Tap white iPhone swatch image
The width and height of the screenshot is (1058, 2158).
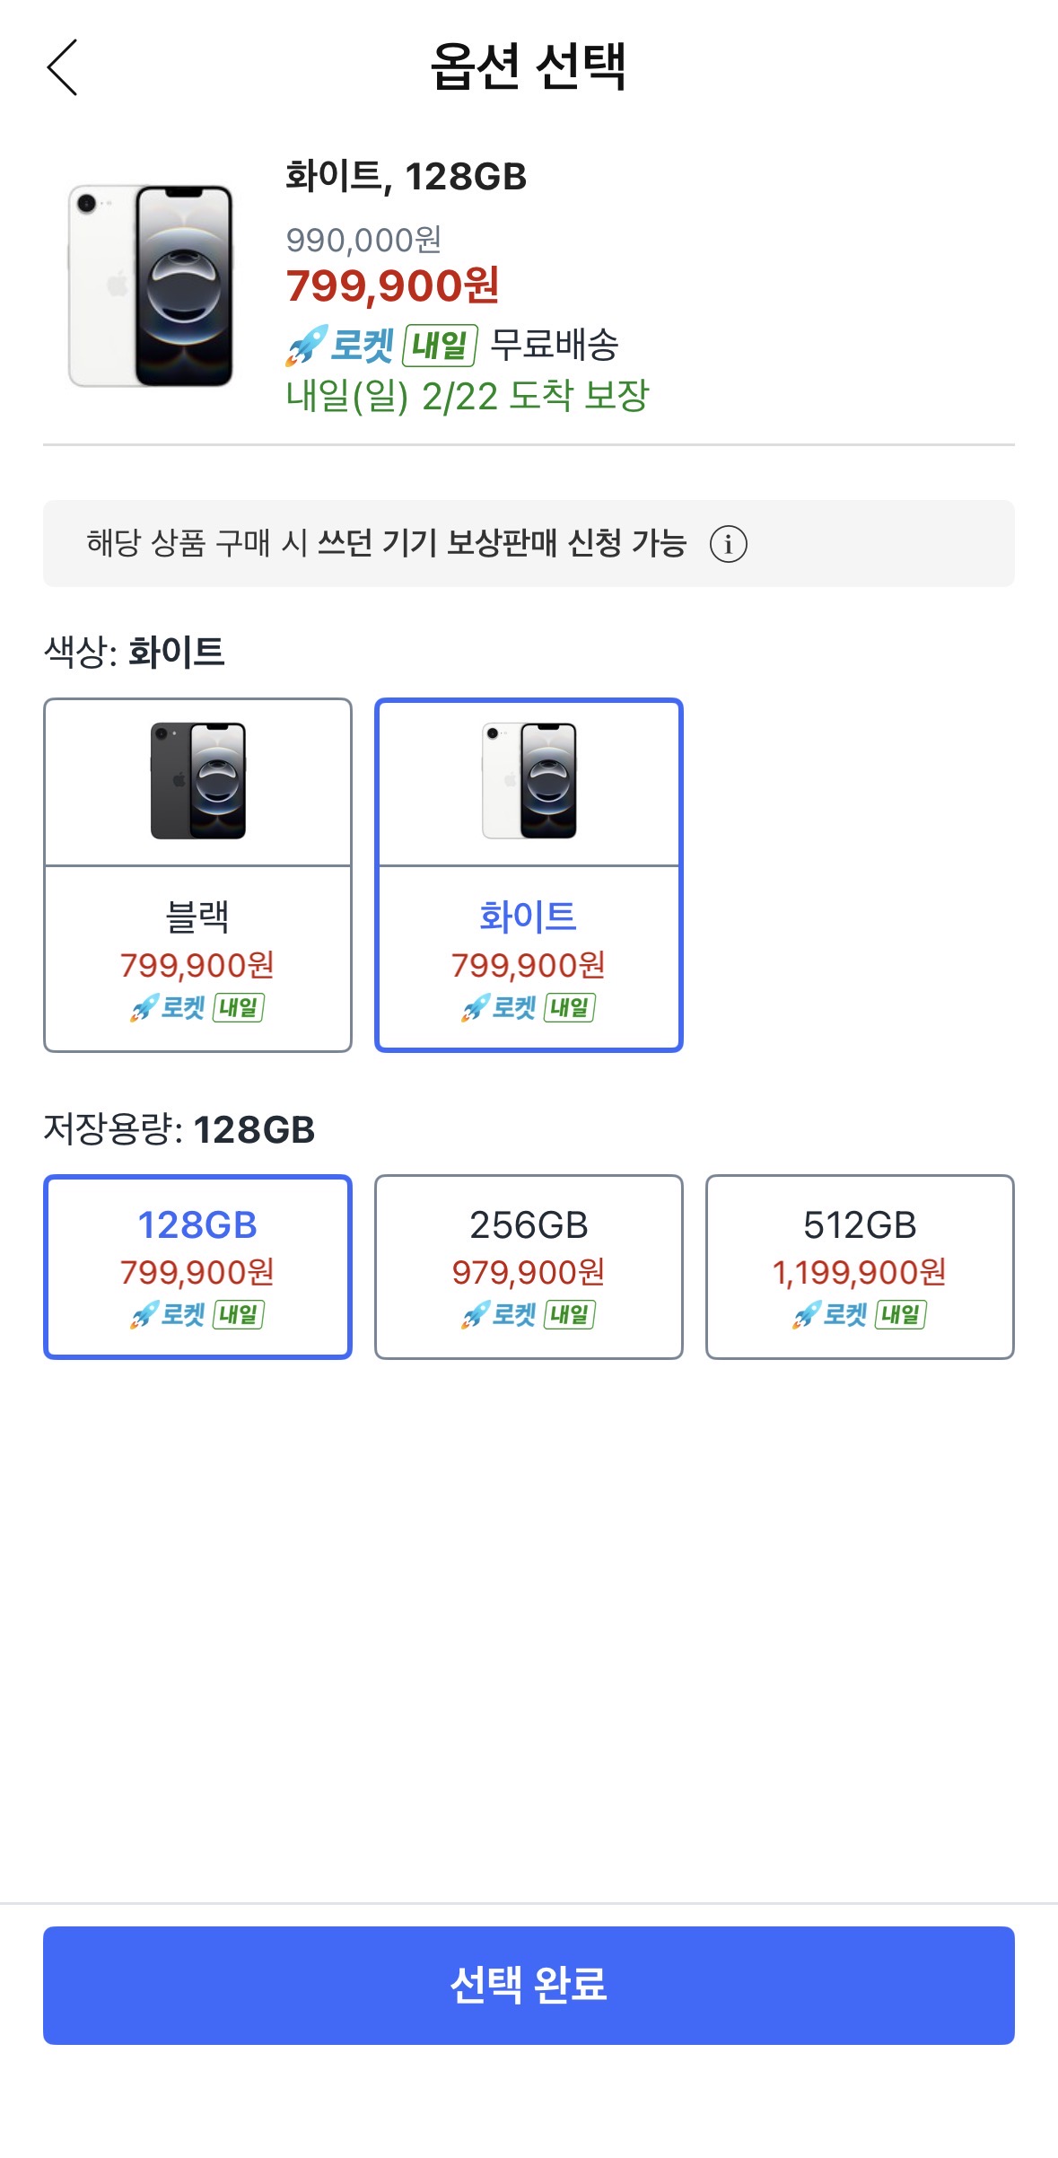[x=529, y=781]
